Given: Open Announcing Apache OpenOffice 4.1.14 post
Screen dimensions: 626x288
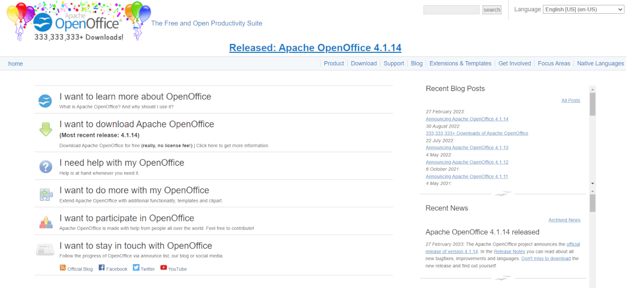Looking at the screenshot, I should (467, 119).
